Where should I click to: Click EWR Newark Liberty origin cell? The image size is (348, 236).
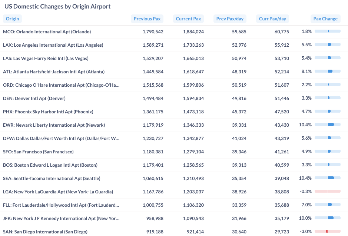click(54, 125)
